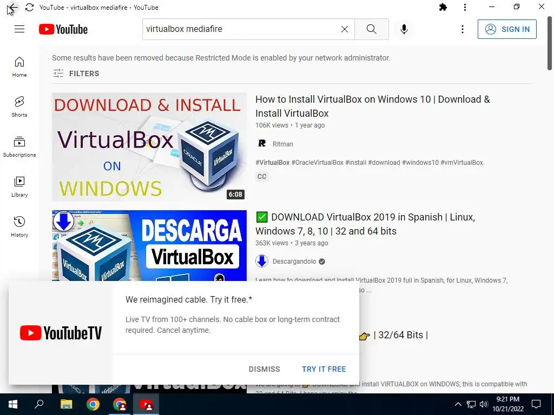
Task: Open the extensions puzzle icon
Action: coord(443,7)
